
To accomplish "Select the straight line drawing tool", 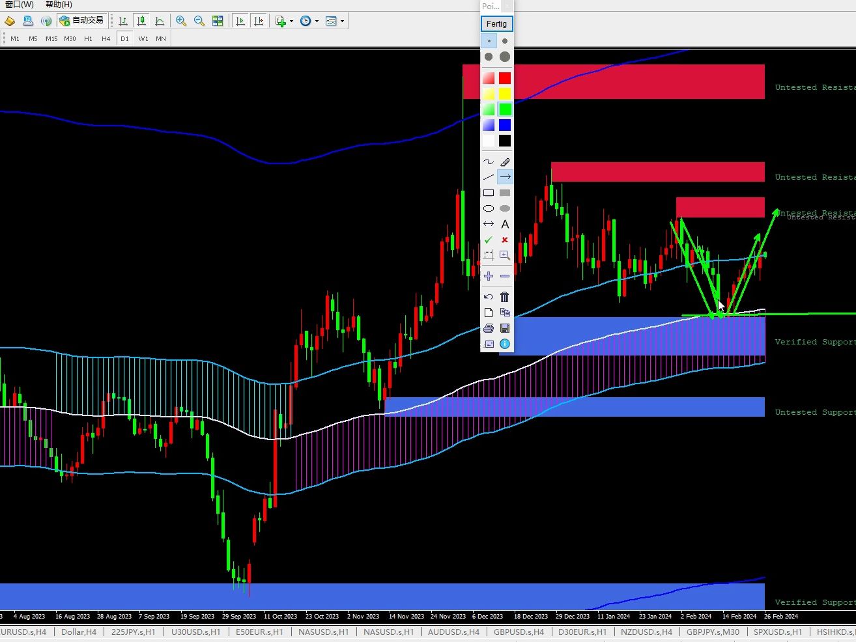I will 489,177.
